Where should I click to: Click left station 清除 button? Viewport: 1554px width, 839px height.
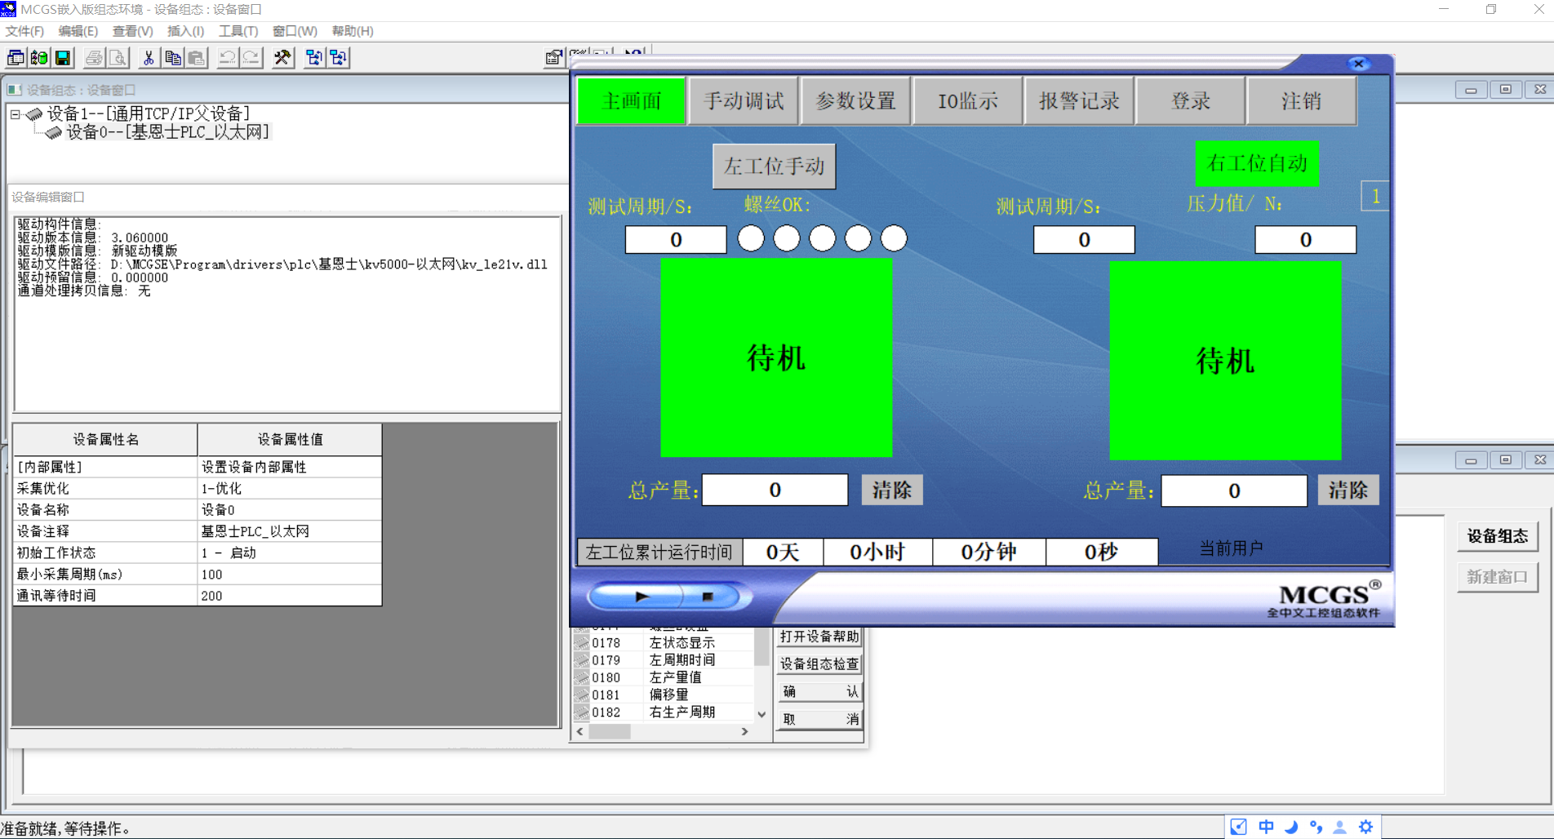891,490
